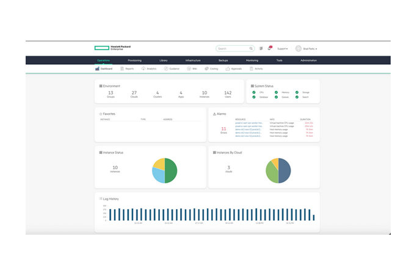The height and width of the screenshot is (275, 420).
Task: Focus the Search input field
Action: click(x=233, y=48)
